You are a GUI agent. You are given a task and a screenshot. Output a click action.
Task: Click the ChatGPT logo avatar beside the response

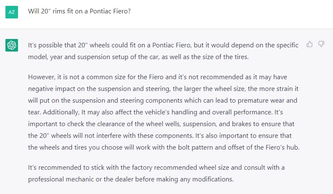pos(12,45)
